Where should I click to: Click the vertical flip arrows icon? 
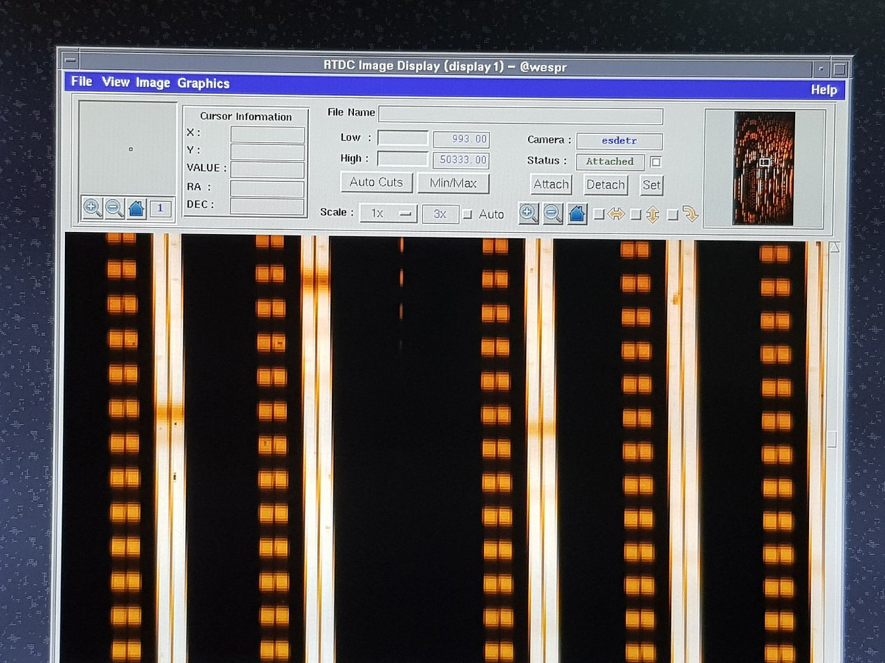(x=653, y=214)
